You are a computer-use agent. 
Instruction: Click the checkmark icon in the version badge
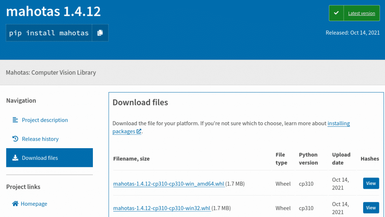coord(336,13)
